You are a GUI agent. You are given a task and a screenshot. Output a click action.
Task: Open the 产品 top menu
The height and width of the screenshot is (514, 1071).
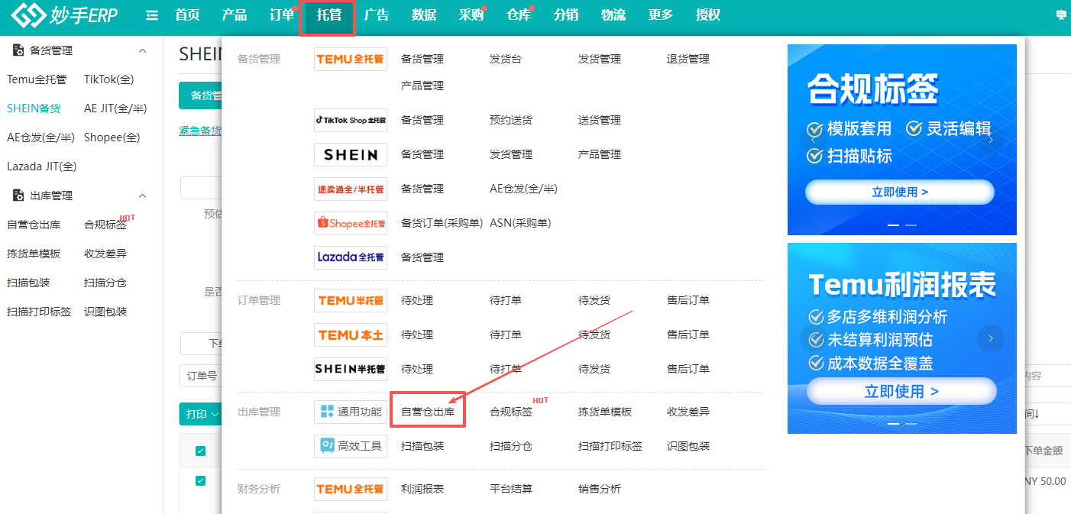tap(235, 15)
